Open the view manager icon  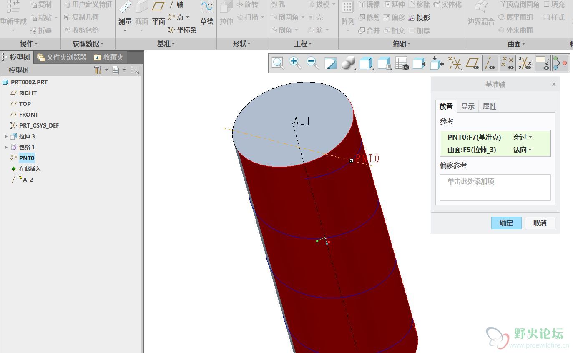384,63
